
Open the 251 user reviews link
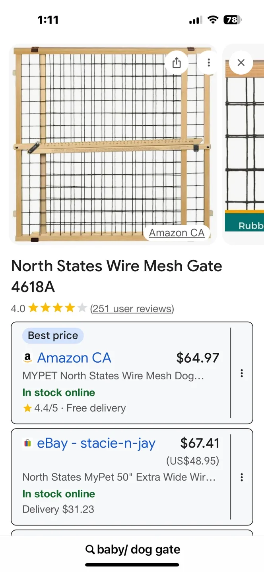[132, 308]
